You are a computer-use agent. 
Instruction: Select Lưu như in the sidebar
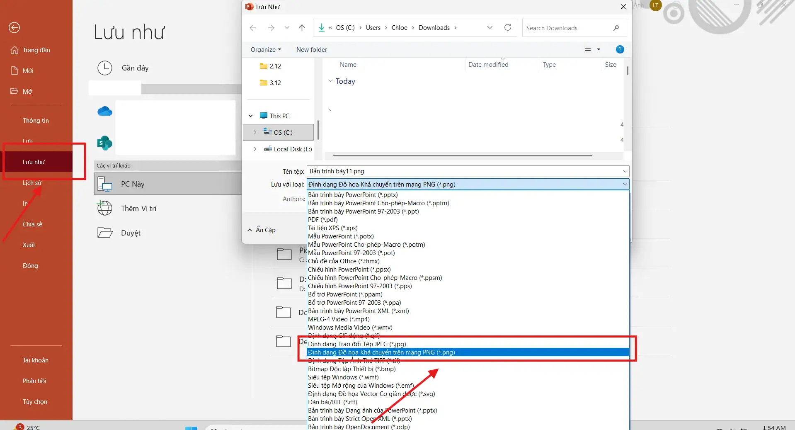36,162
